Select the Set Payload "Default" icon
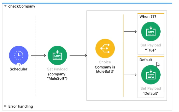 pyautogui.click(x=151, y=75)
